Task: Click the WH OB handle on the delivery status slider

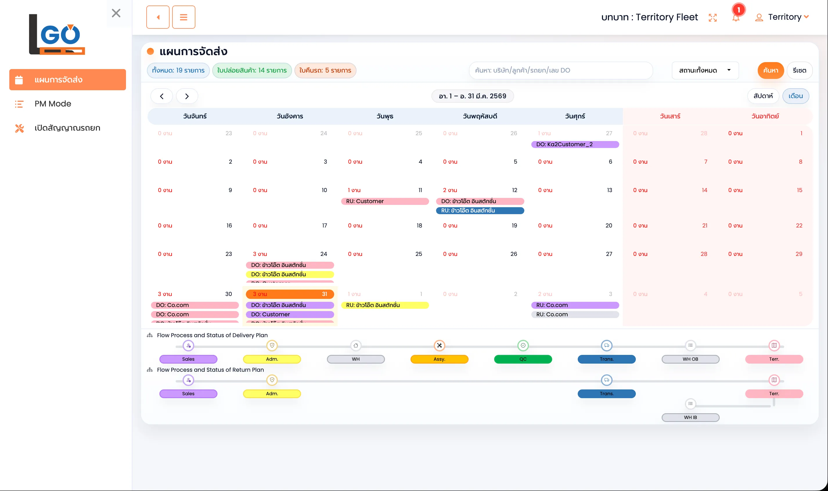Action: click(690, 345)
